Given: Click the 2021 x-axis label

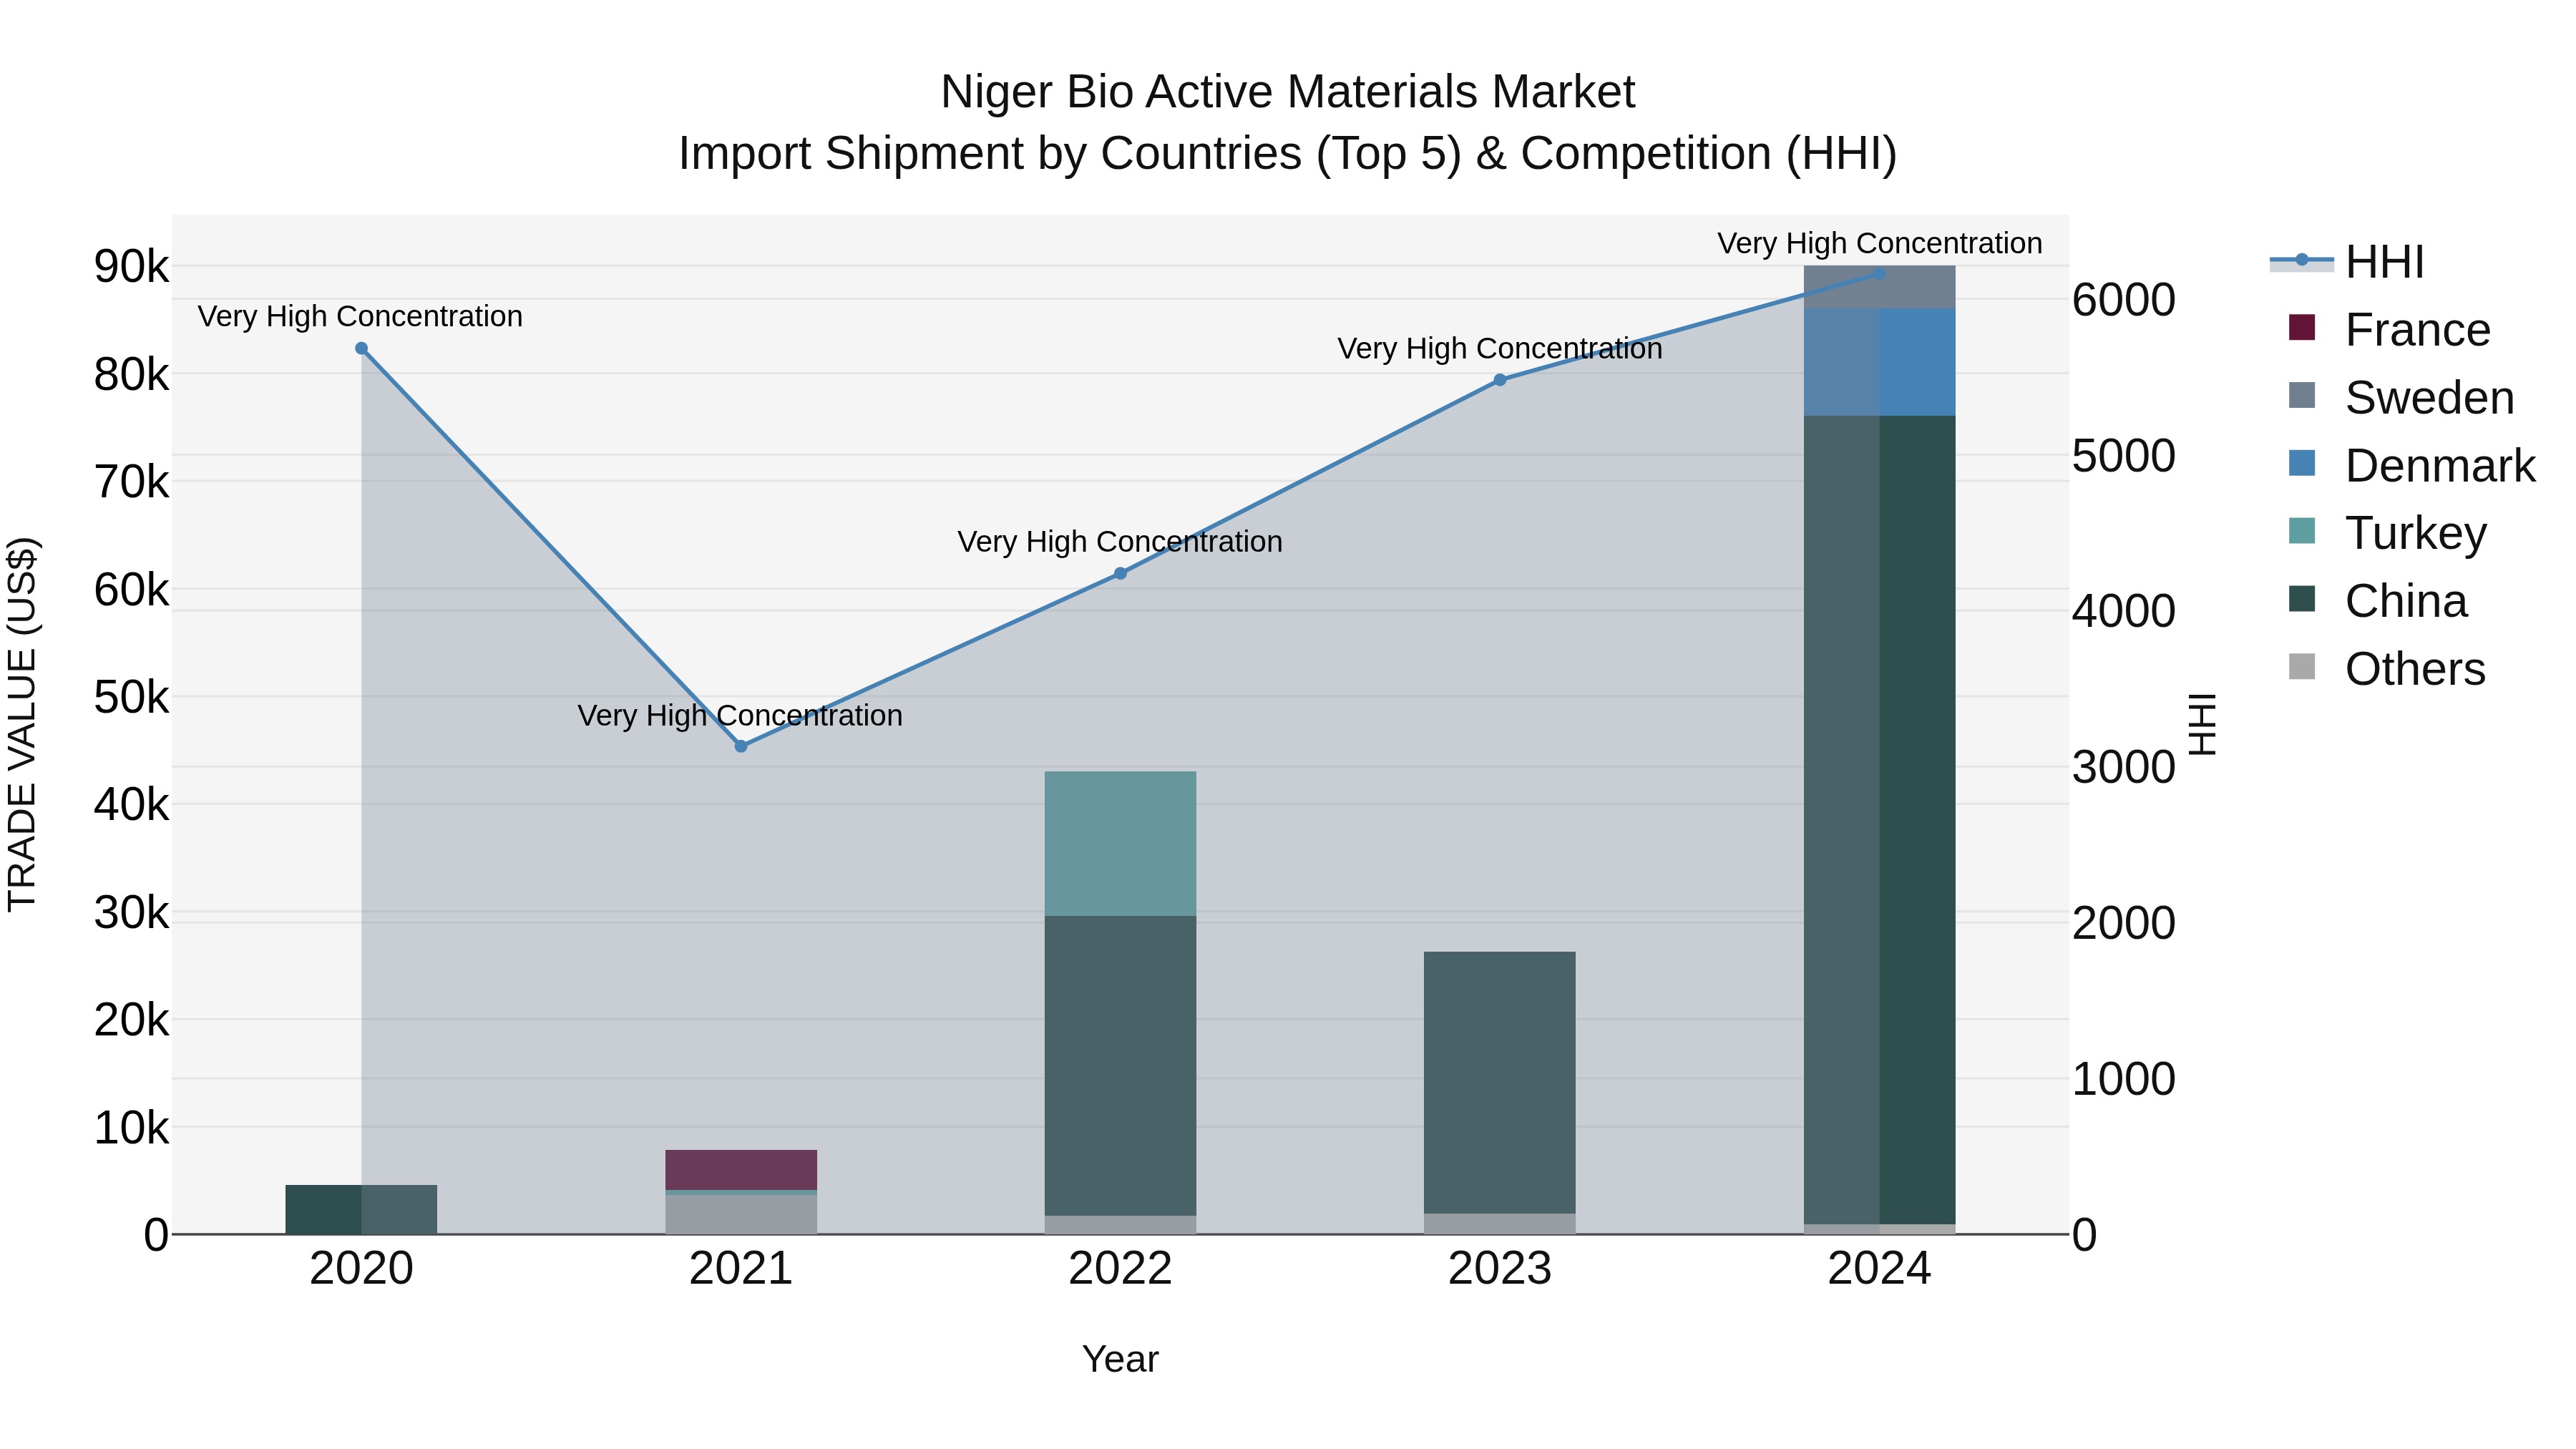Looking at the screenshot, I should pos(741,1269).
